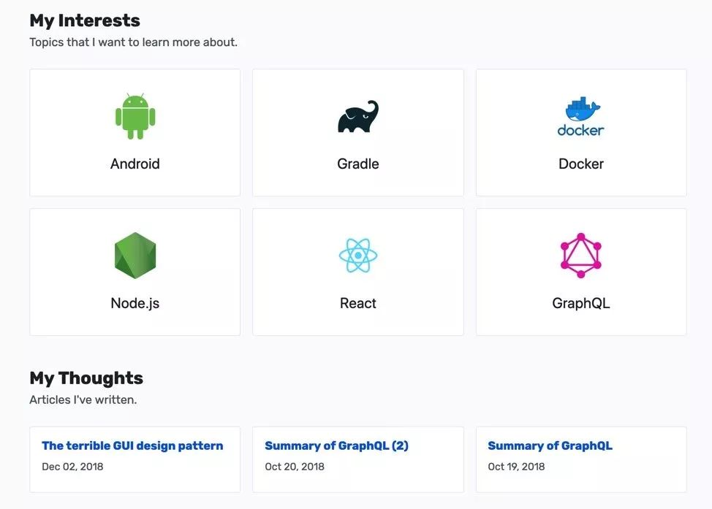Click the "Oct 20, 2018" date text
This screenshot has width=712, height=509.
pos(293,466)
